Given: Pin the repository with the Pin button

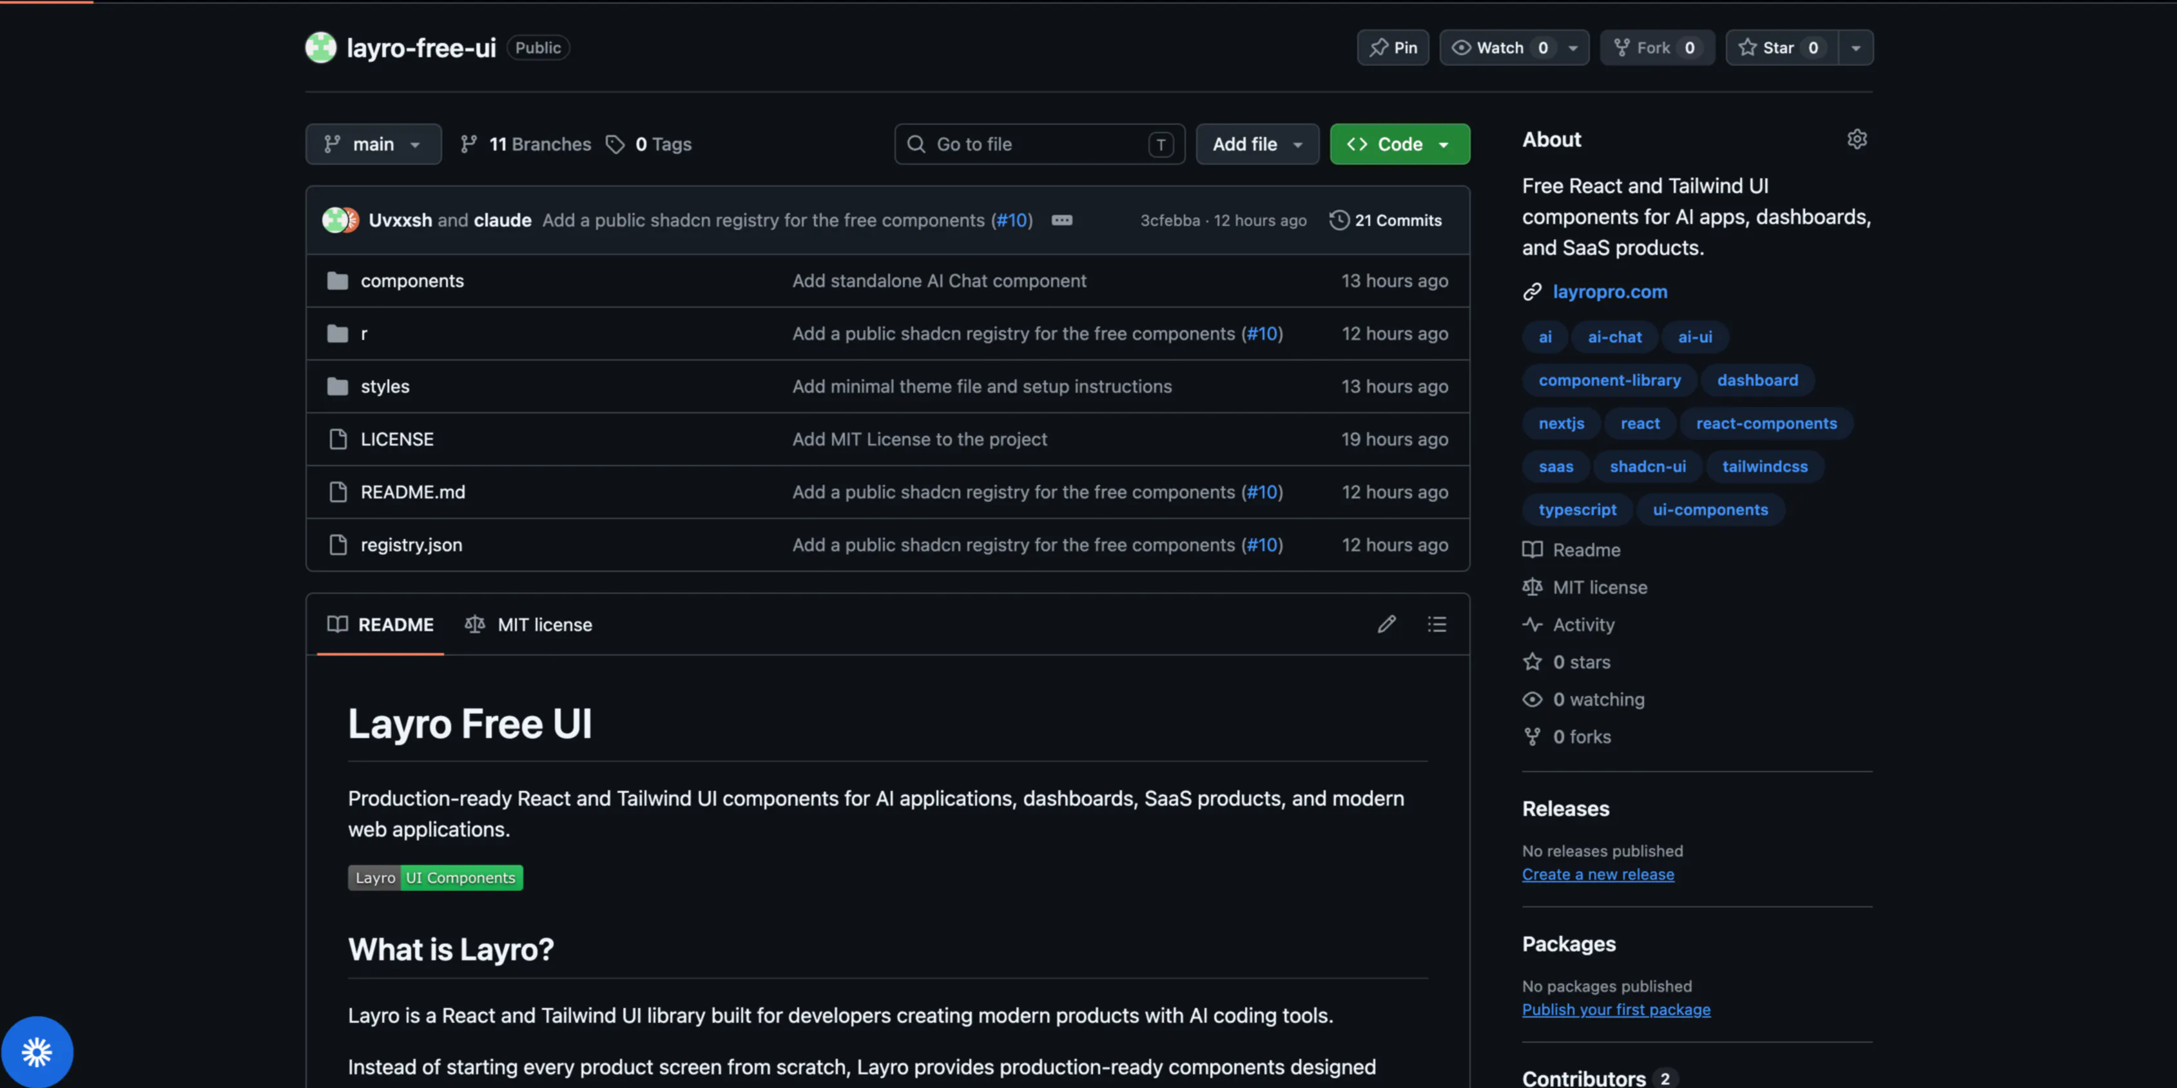Looking at the screenshot, I should (1393, 47).
